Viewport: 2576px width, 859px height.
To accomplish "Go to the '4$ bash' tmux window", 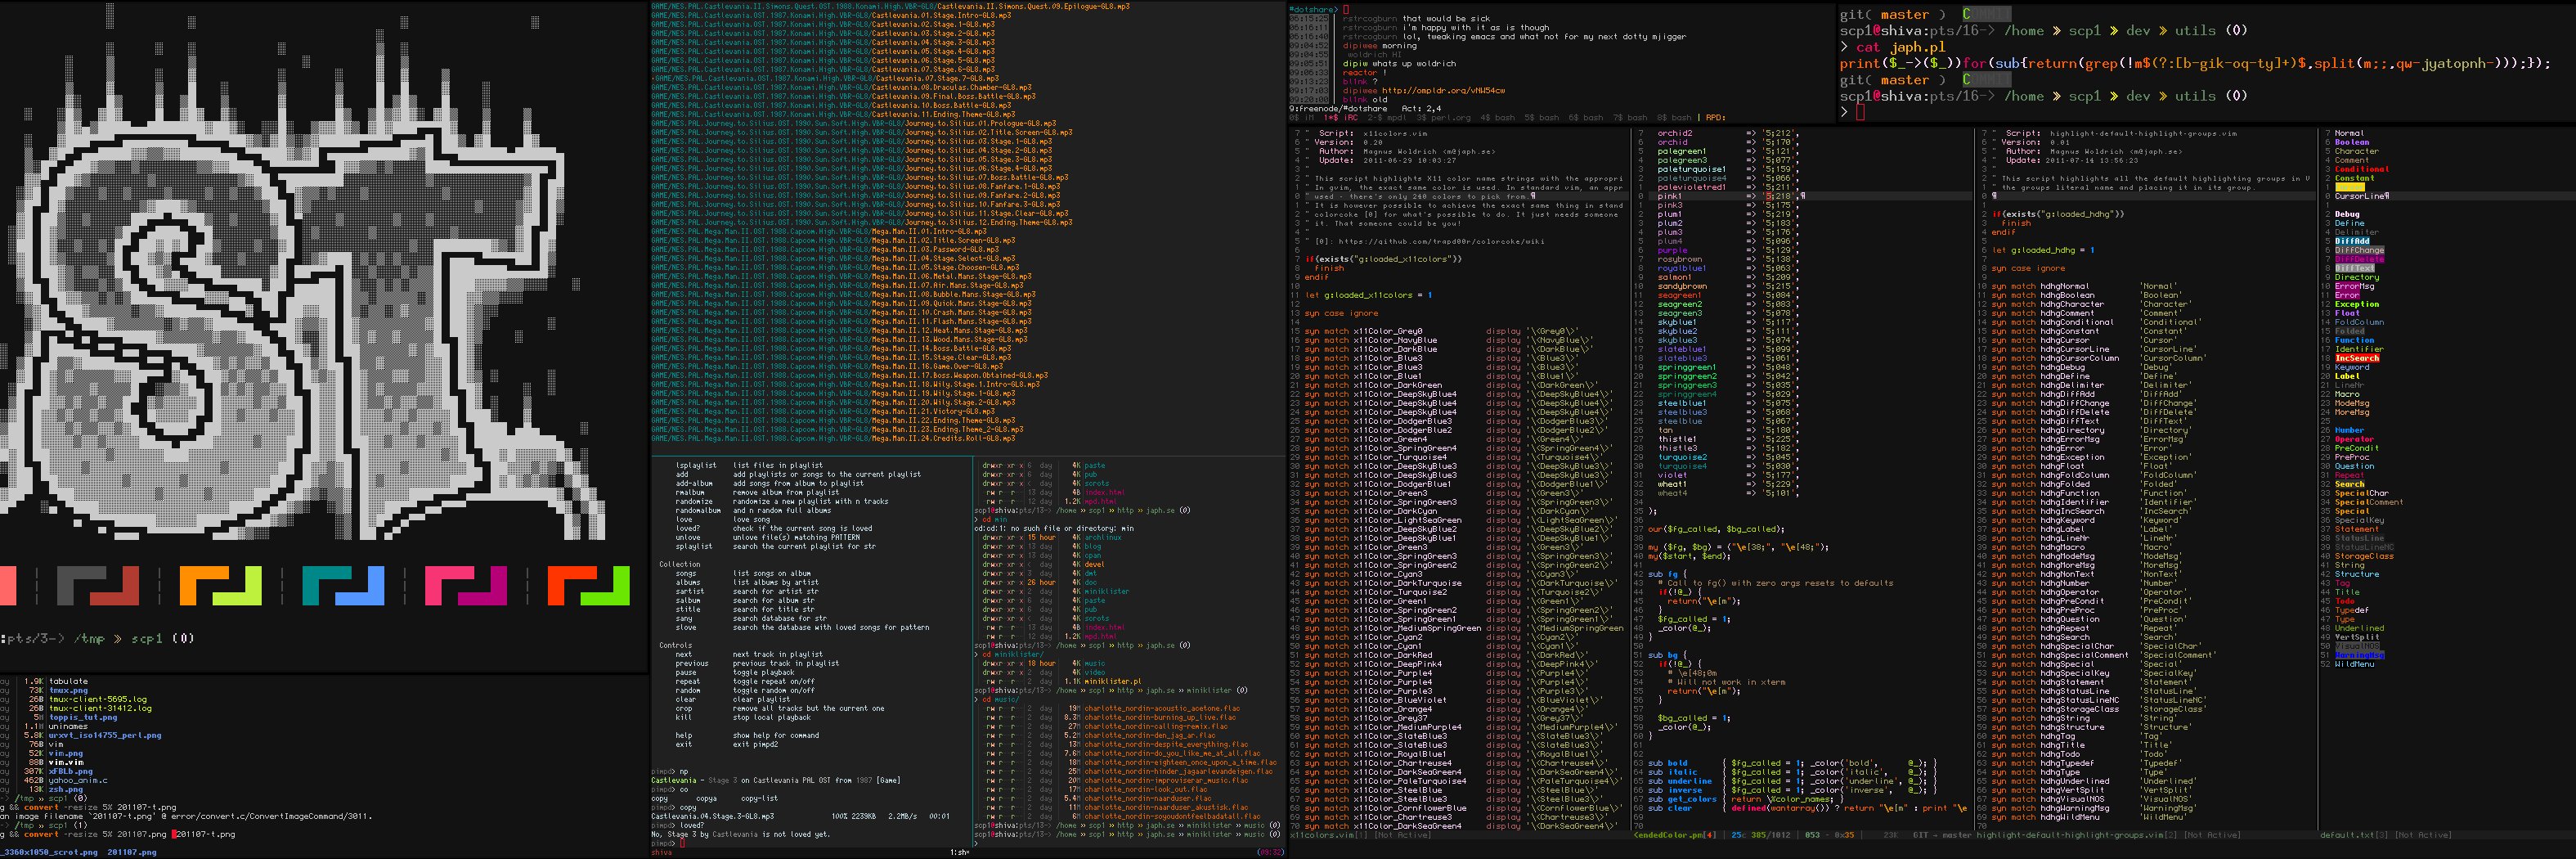I will pyautogui.click(x=1499, y=117).
